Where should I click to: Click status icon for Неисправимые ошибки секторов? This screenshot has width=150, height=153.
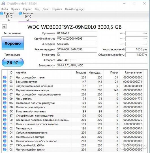coord(5,141)
